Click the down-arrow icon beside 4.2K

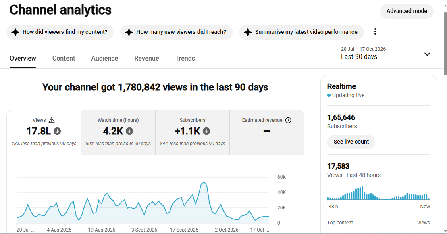[129, 131]
